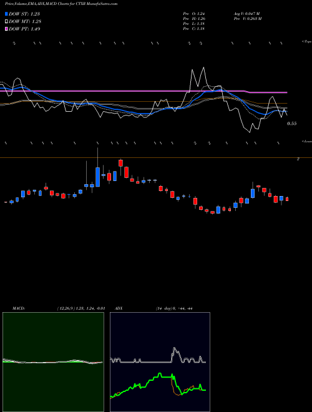Viewport: 312px width, 412px height.
Task: Click the price level label '2' beside orange line
Action: [298, 159]
